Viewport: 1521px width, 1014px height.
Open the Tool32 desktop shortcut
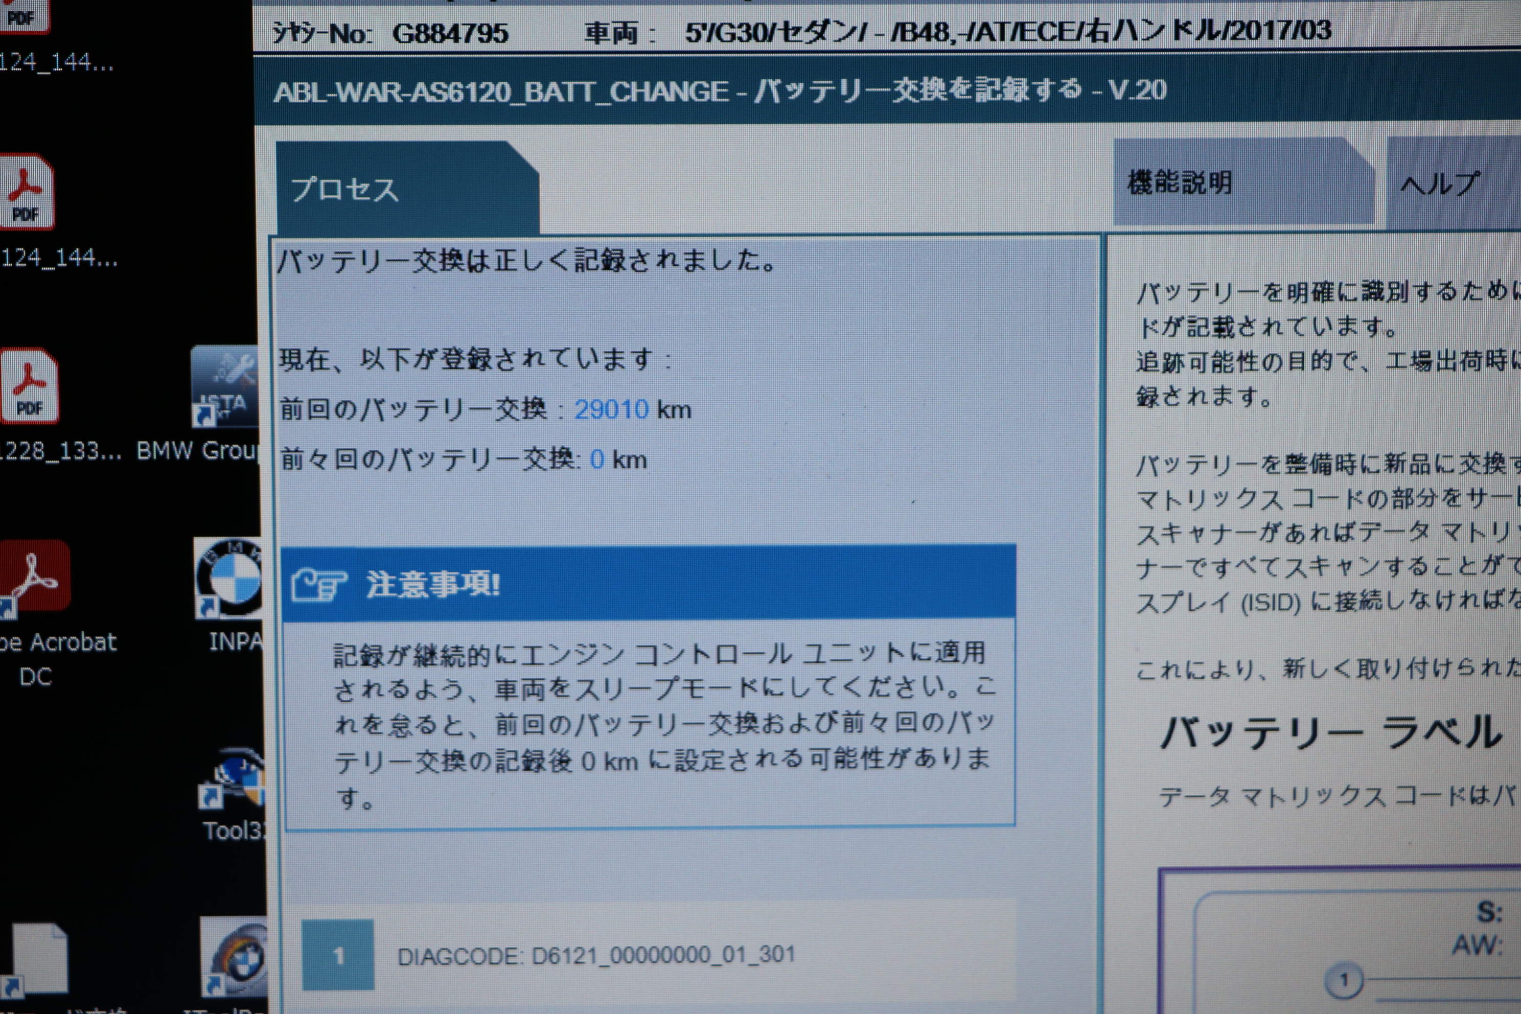(x=233, y=778)
